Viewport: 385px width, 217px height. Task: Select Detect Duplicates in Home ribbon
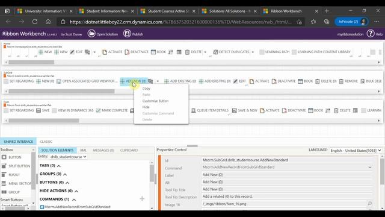(x=231, y=52)
